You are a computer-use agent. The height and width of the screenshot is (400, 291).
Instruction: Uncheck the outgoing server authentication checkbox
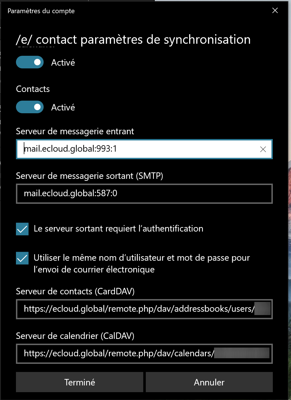coord(22,229)
